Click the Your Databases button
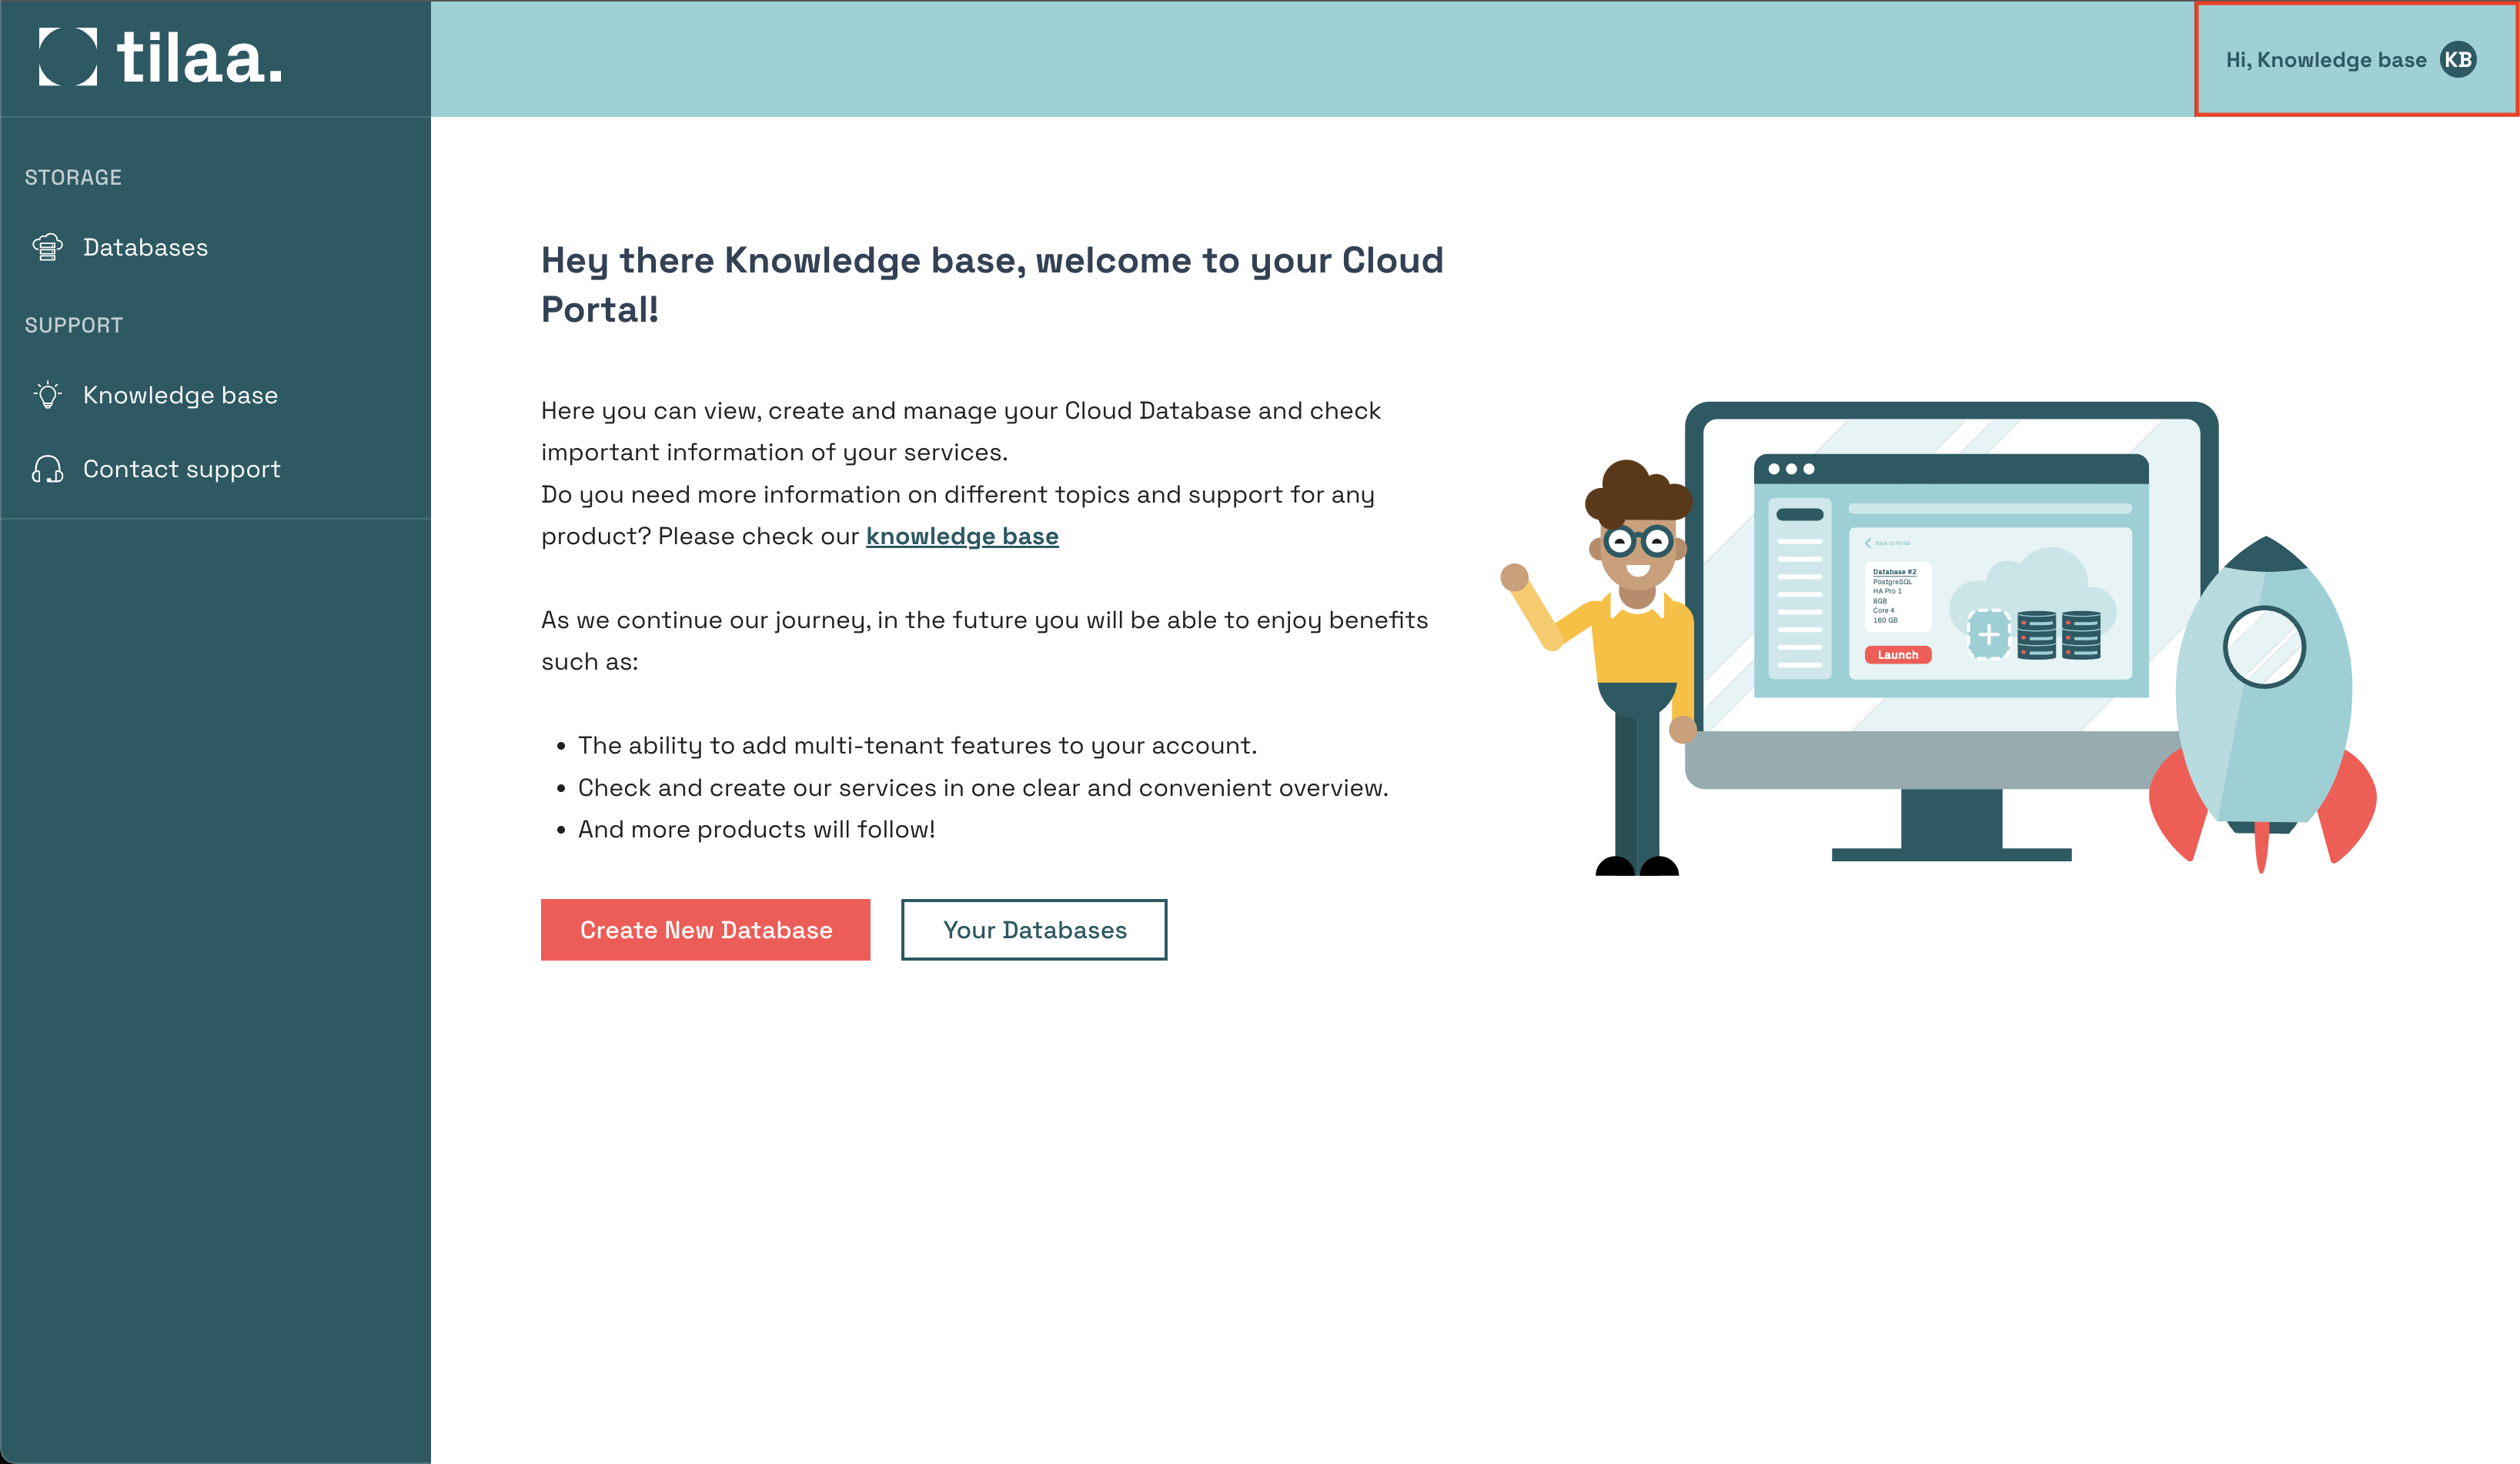2520x1464 pixels. 1034,930
